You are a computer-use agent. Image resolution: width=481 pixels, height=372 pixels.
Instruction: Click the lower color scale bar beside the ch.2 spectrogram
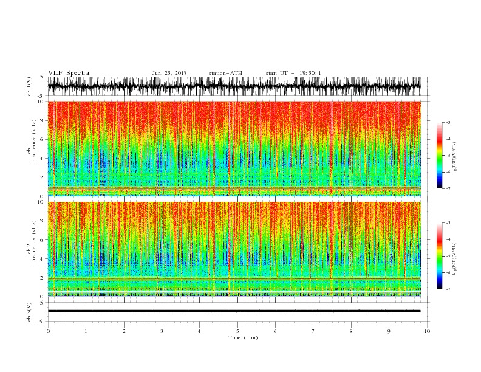(439, 256)
